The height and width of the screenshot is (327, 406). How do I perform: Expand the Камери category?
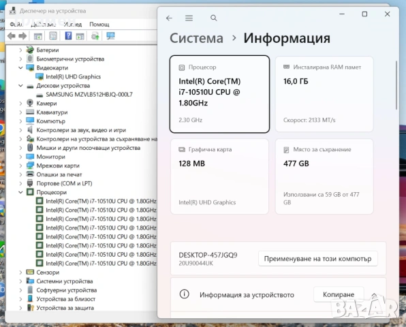click(20, 104)
